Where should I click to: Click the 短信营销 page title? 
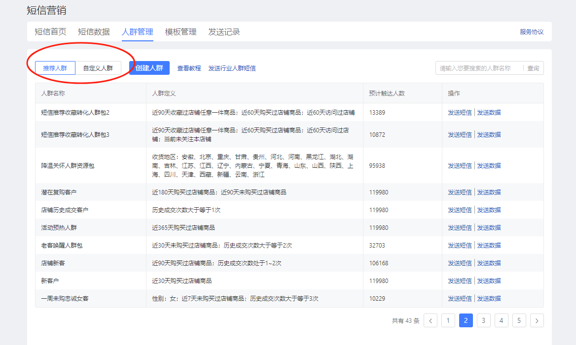47,10
